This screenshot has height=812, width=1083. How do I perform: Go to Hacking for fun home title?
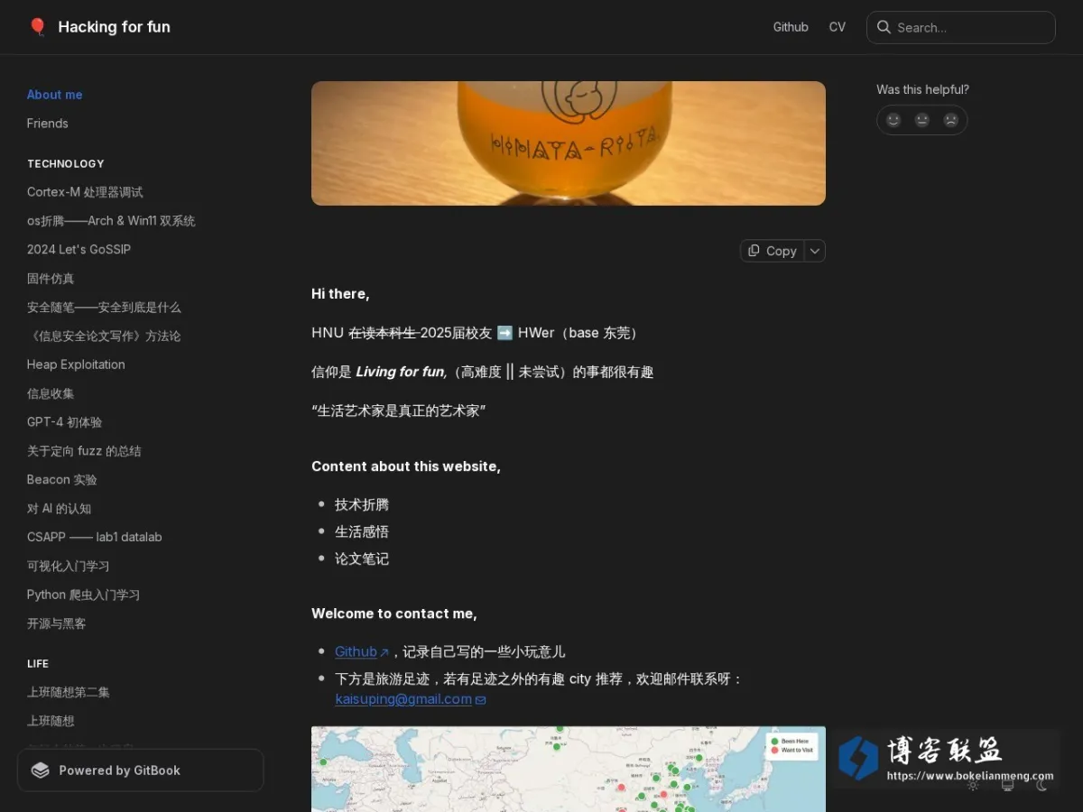(114, 27)
